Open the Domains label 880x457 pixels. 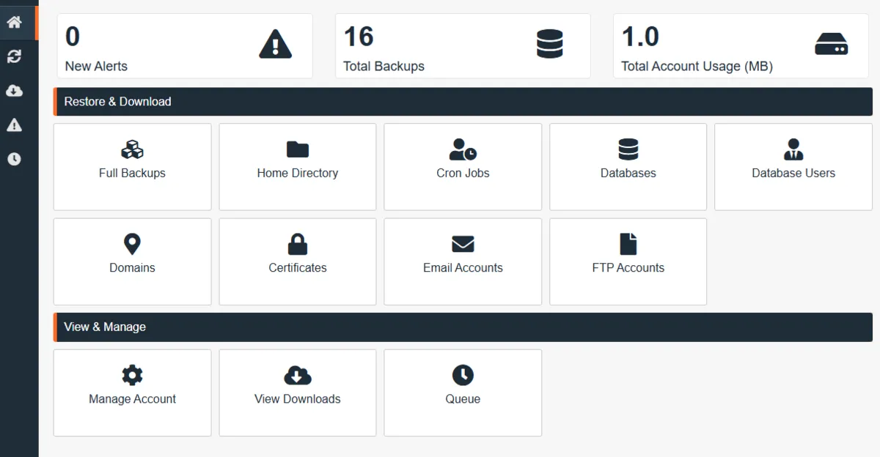click(132, 268)
